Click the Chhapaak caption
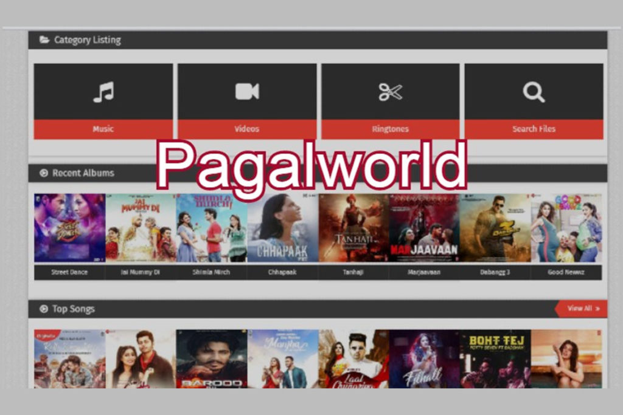Viewport: 623px width, 415px height. coord(282,272)
